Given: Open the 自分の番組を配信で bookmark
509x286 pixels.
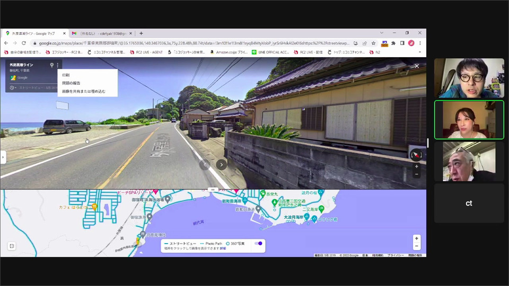Looking at the screenshot, I should [23, 52].
